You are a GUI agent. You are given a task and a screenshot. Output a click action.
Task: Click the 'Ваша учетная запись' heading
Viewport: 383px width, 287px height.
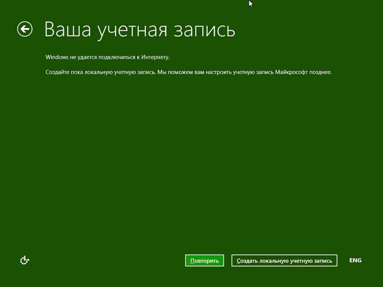click(140, 30)
